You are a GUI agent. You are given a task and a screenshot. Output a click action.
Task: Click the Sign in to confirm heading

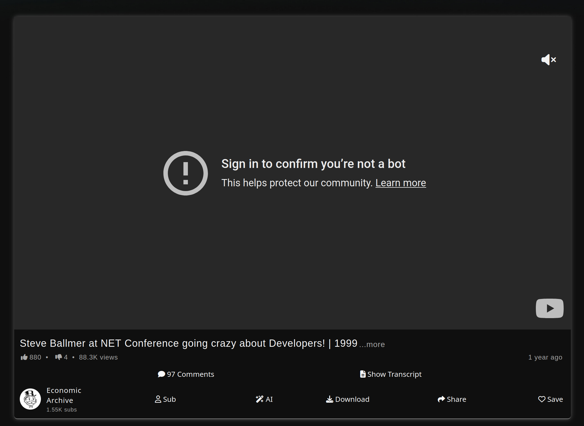pos(313,164)
